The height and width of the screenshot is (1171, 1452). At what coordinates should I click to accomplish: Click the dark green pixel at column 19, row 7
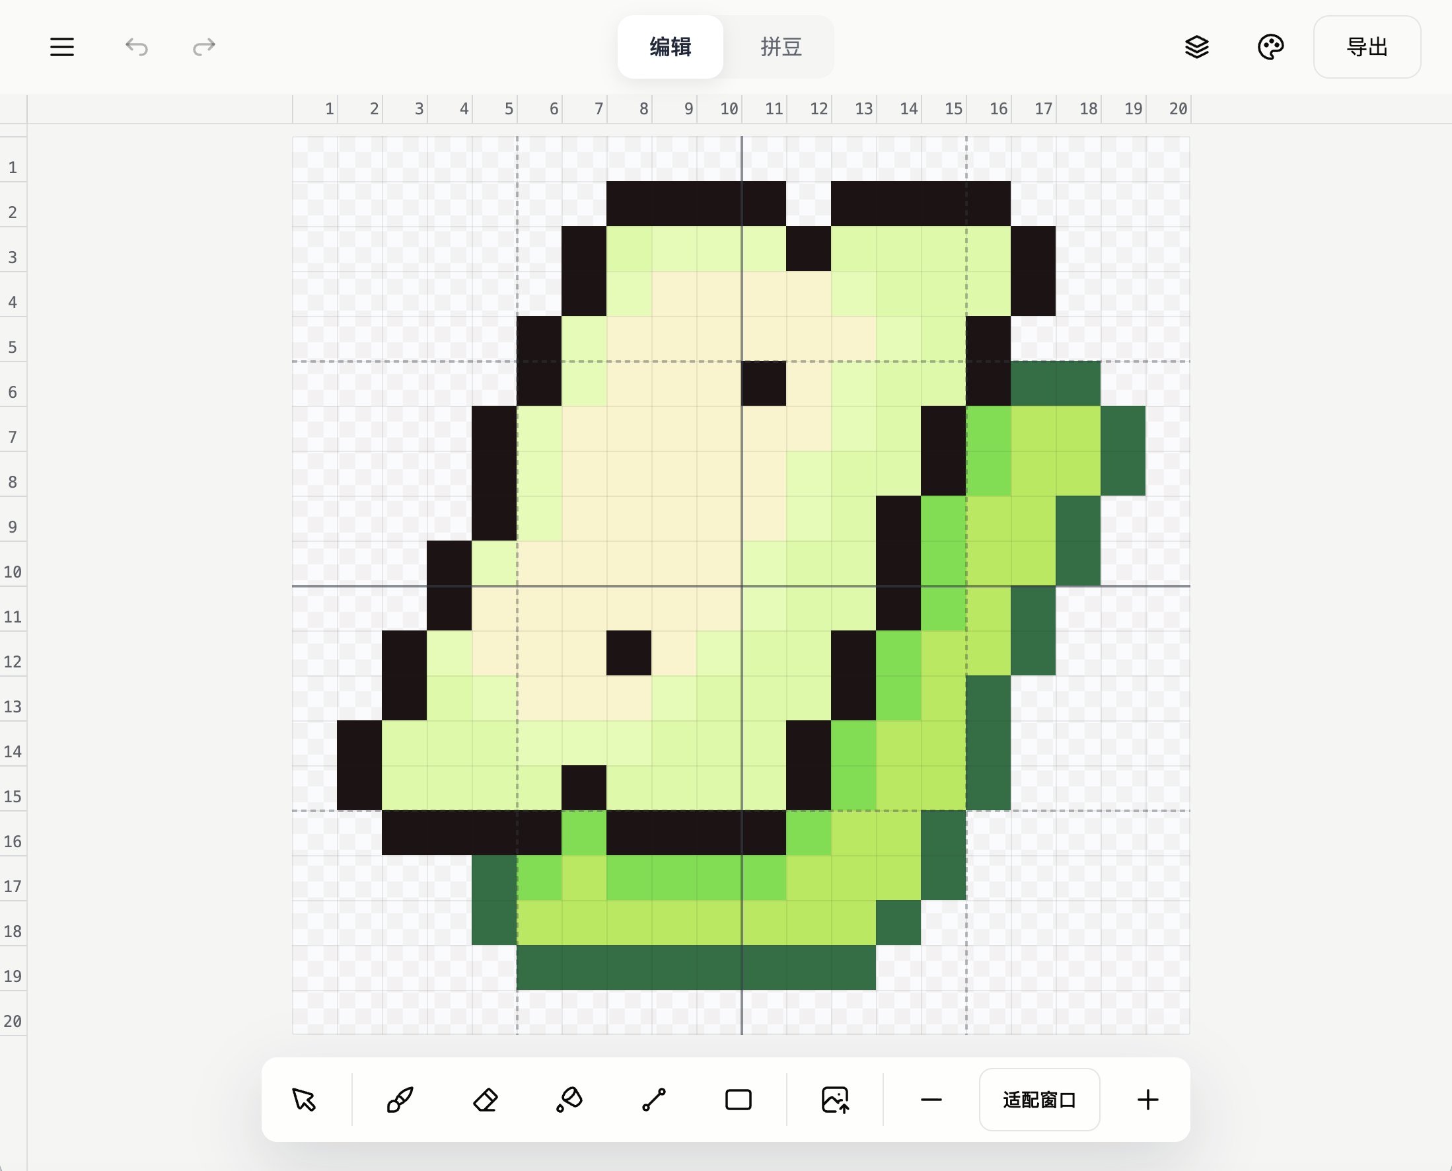[1124, 428]
